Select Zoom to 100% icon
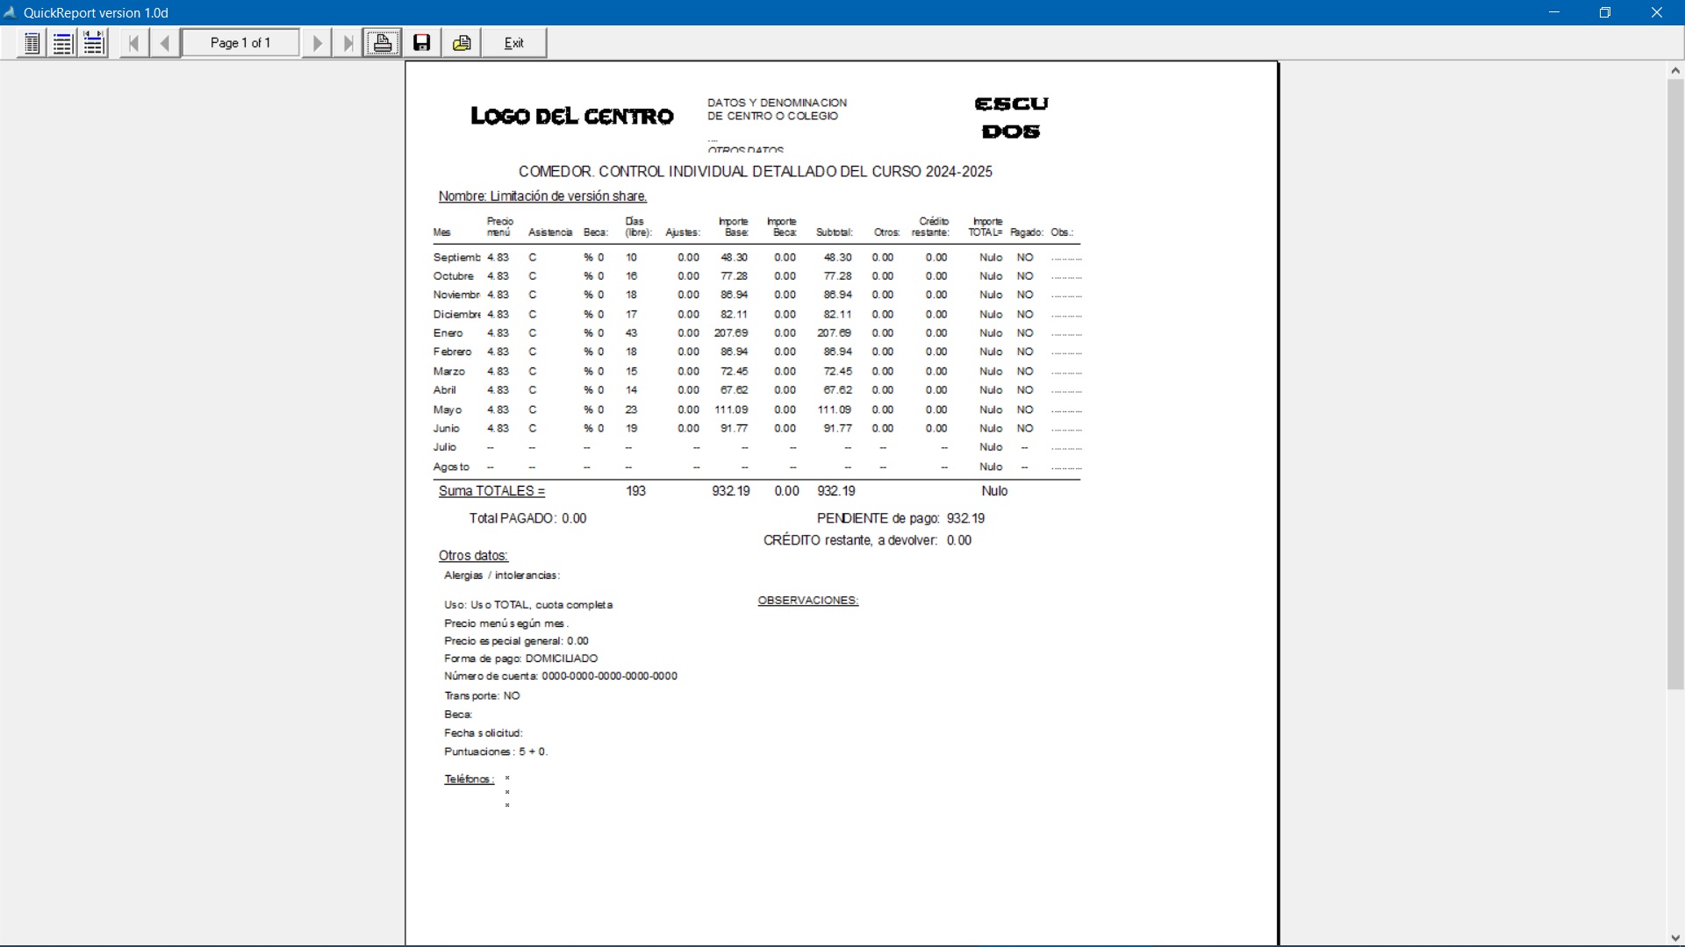Viewport: 1685px width, 947px height. (62, 43)
